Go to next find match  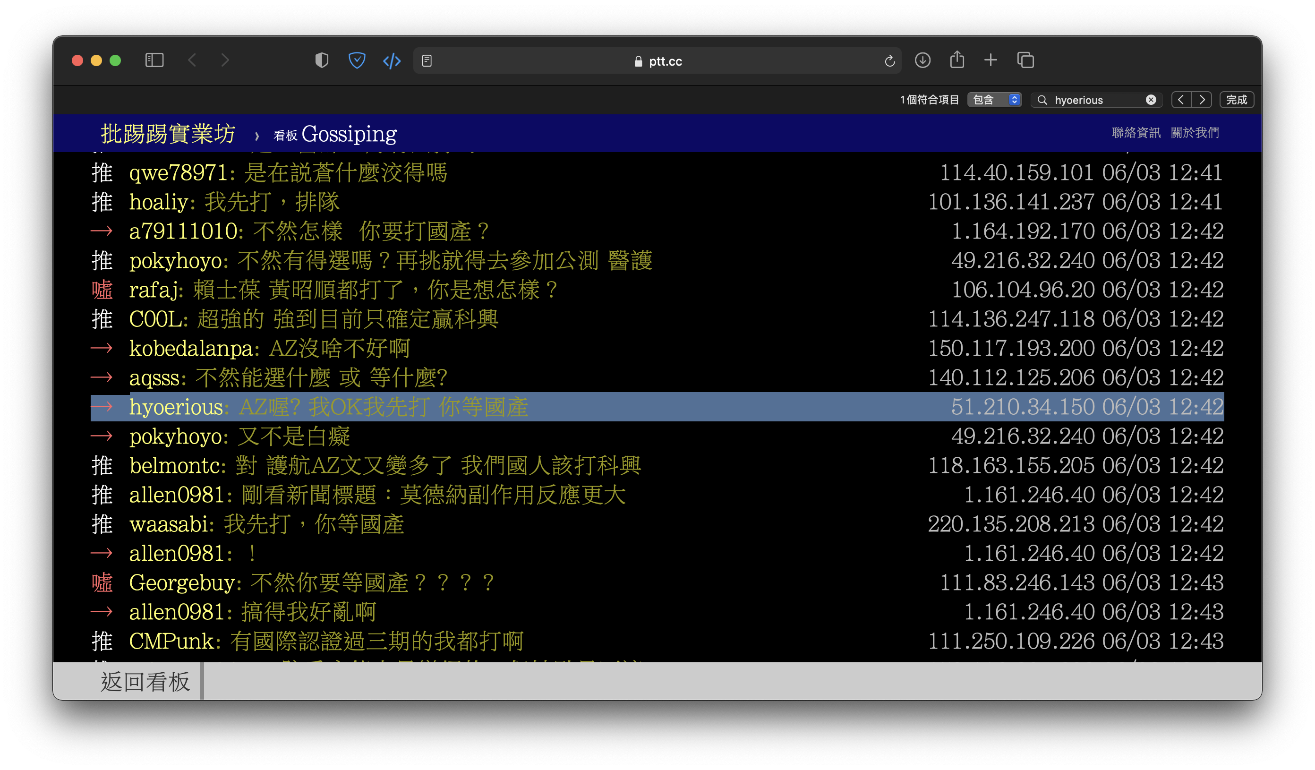(x=1202, y=100)
